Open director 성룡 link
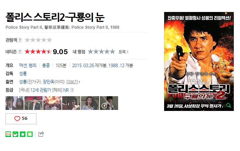The height and width of the screenshot is (151, 240). pyautogui.click(x=23, y=74)
